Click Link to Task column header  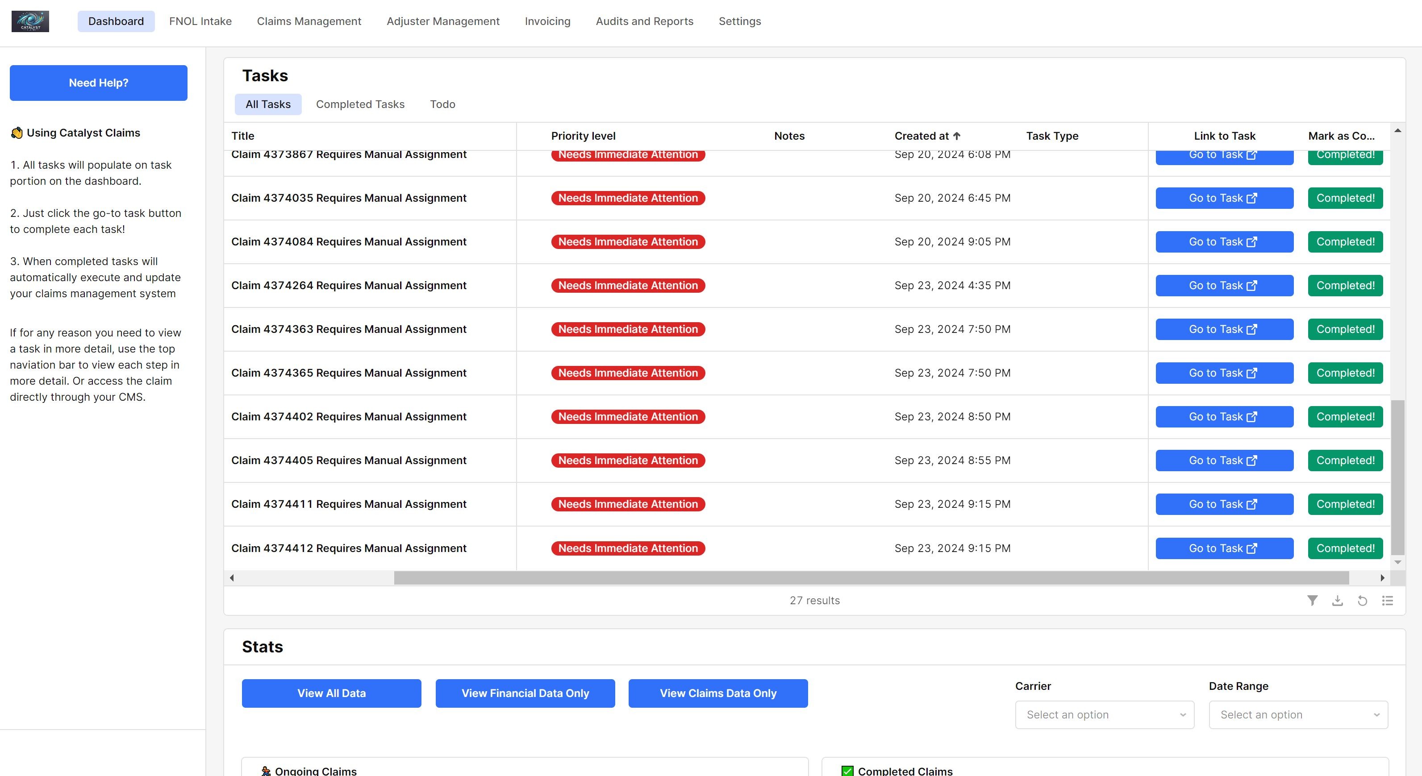click(1224, 136)
